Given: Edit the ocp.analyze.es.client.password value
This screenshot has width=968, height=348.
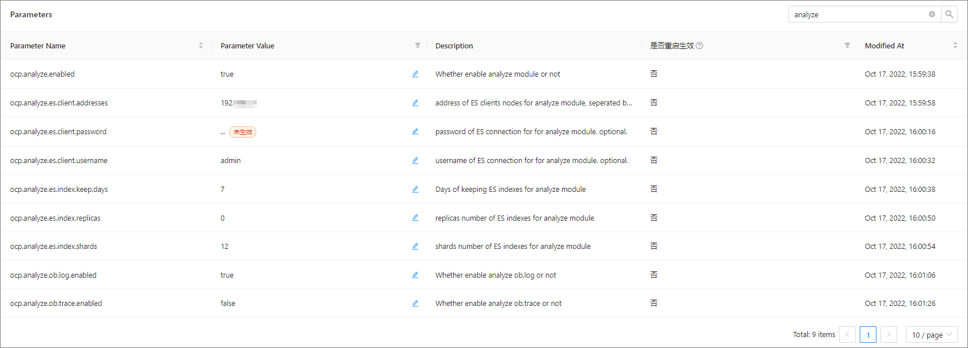Looking at the screenshot, I should click(x=415, y=132).
